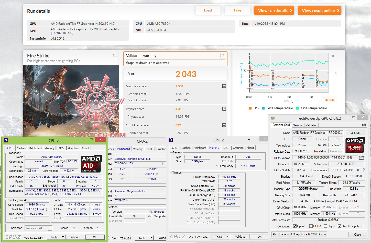Toggle the OpenCL checkbox in GPU-Z
This screenshot has width=371, height=243.
tap(295, 226)
